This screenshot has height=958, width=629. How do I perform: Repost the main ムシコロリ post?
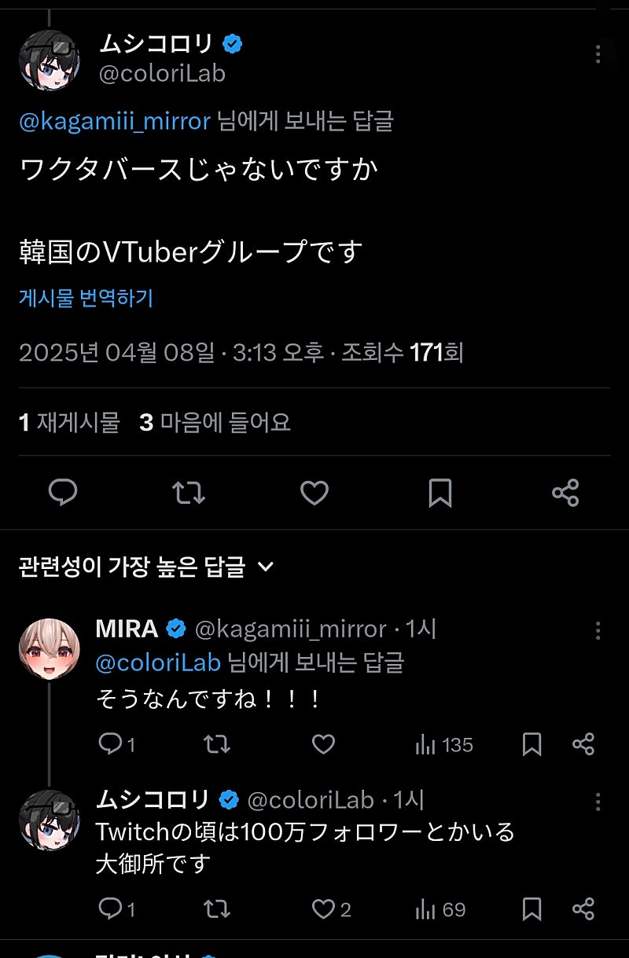[x=189, y=493]
